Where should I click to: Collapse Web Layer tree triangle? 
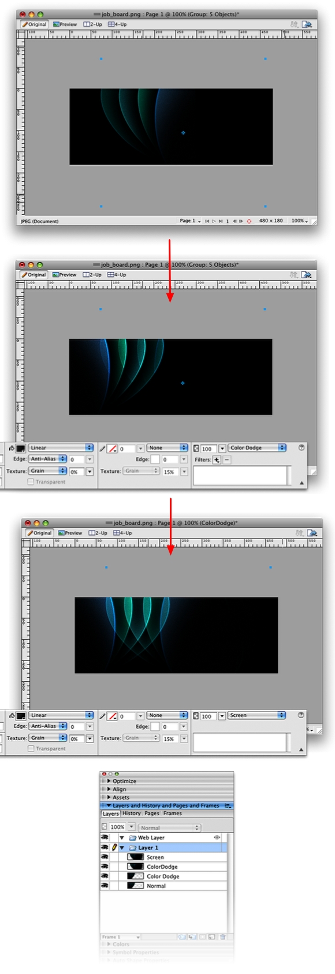coord(122,838)
